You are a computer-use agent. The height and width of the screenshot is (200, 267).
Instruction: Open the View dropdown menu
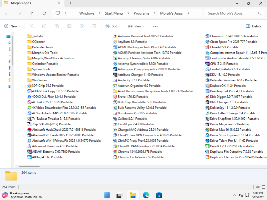pyautogui.click(x=136, y=26)
